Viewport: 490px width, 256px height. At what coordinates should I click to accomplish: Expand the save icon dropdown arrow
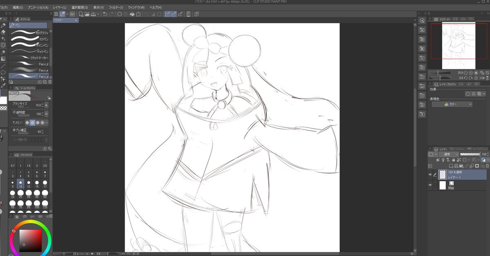point(98,14)
